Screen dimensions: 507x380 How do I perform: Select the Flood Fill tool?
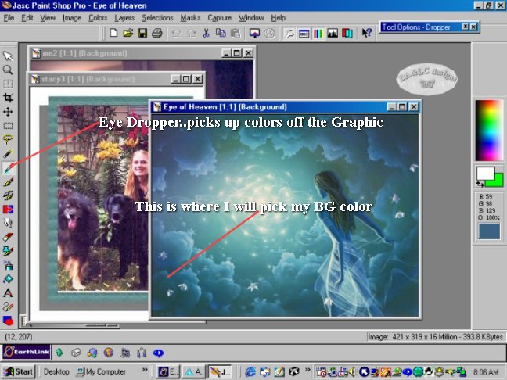pos(8,279)
